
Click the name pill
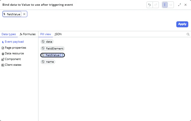coord(48,62)
